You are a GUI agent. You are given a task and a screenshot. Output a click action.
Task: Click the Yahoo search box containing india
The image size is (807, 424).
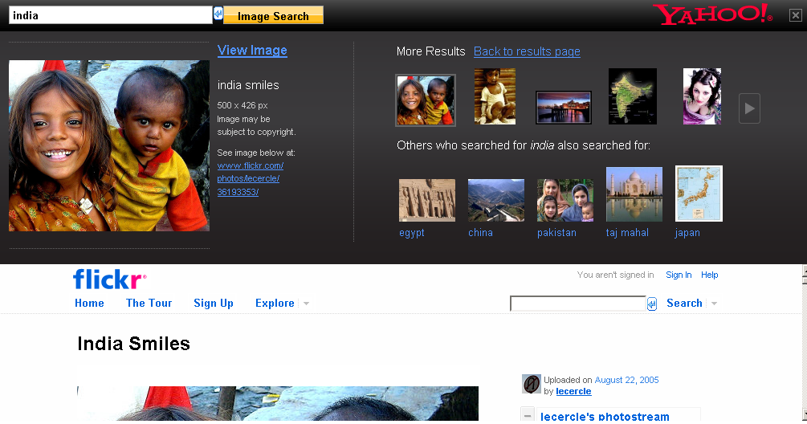(x=110, y=15)
